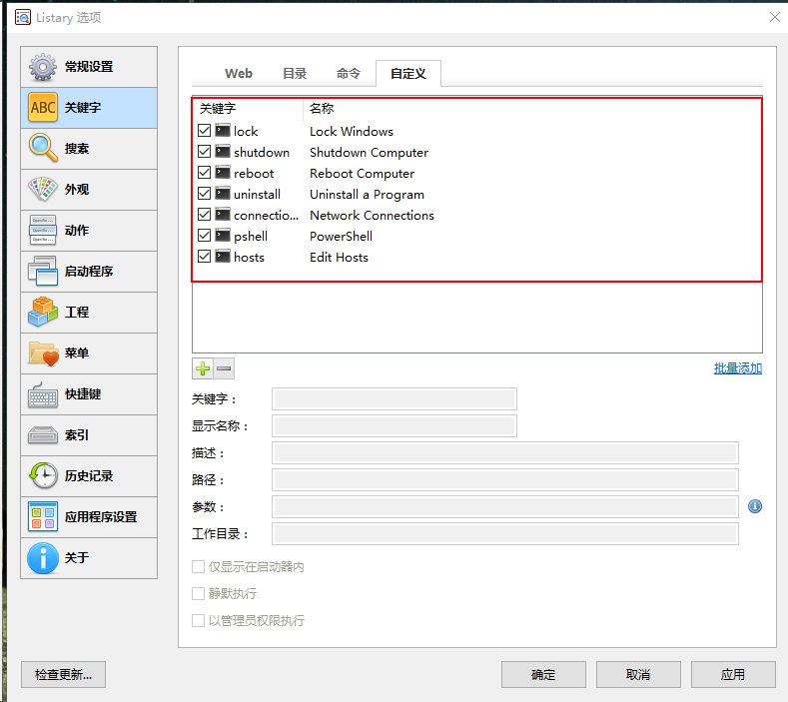Click terminal icon of lock row
This screenshot has height=702, width=788.
click(x=223, y=131)
